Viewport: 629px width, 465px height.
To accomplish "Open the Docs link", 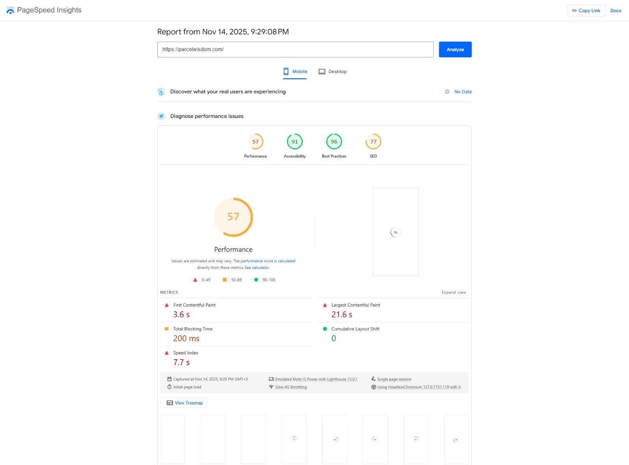I will (616, 11).
